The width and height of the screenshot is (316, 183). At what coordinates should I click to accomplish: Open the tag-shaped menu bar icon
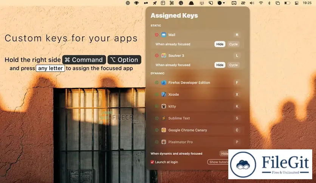pos(211,3)
